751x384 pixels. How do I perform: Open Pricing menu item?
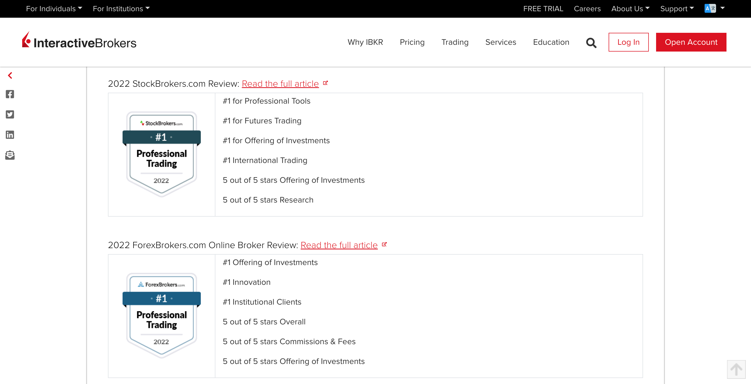[412, 42]
